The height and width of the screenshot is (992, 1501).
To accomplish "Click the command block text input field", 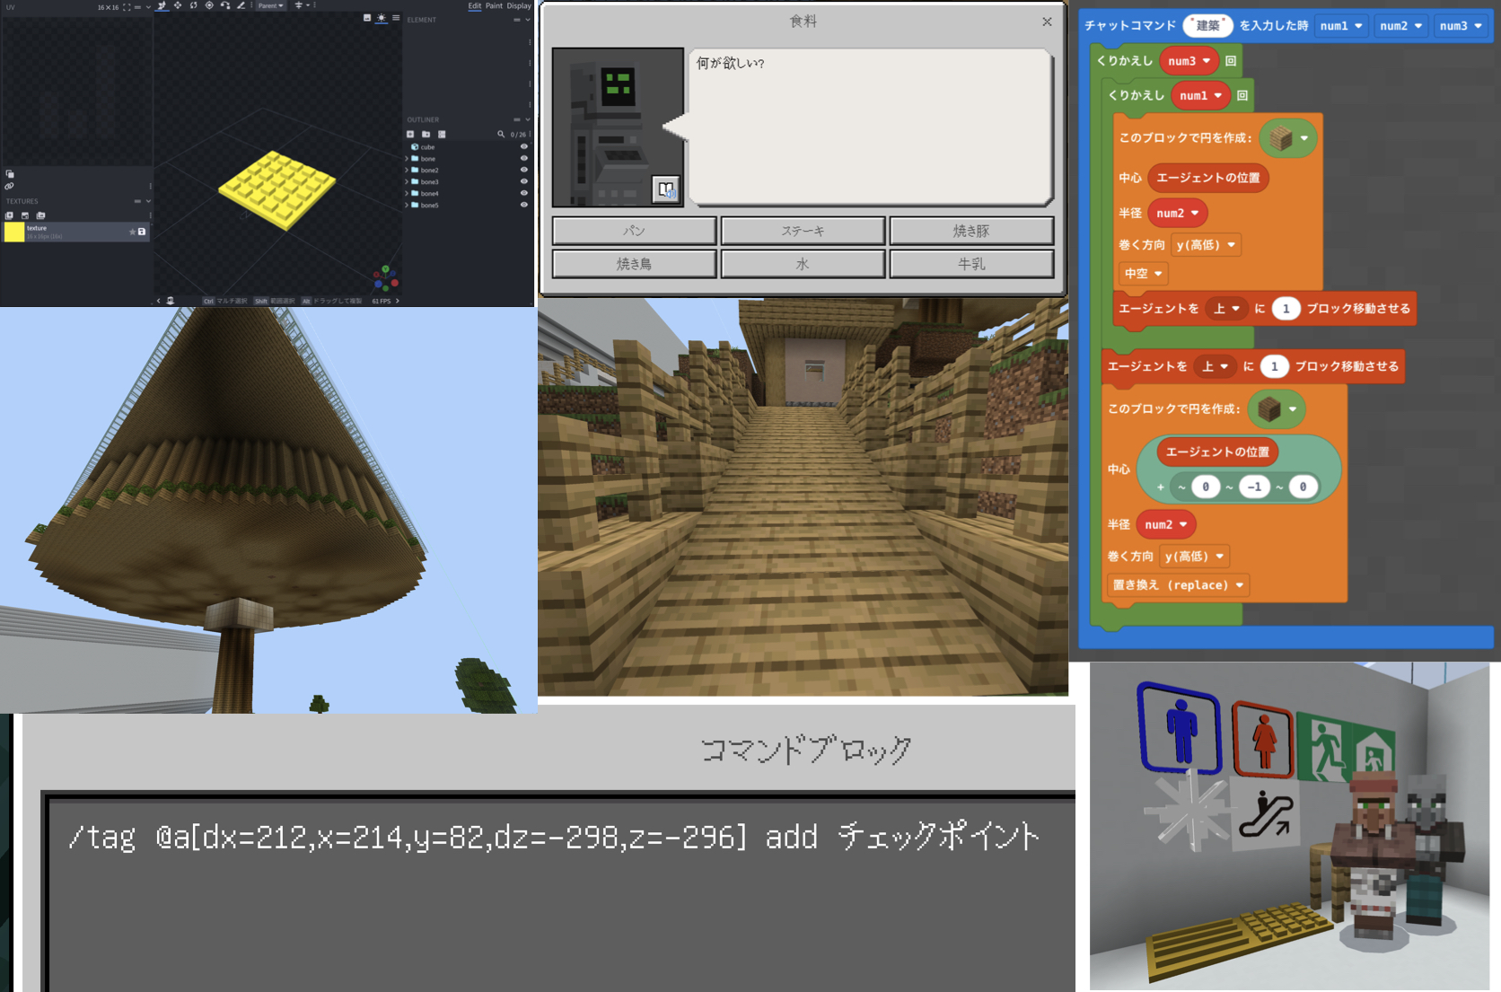I will [x=561, y=893].
